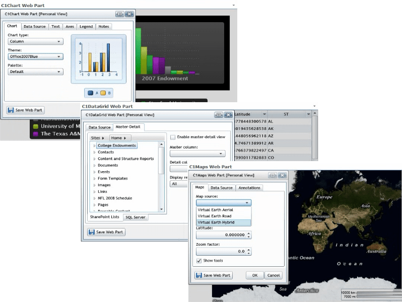The height and width of the screenshot is (302, 402).
Task: Expand the Events tree node
Action: pos(94,172)
